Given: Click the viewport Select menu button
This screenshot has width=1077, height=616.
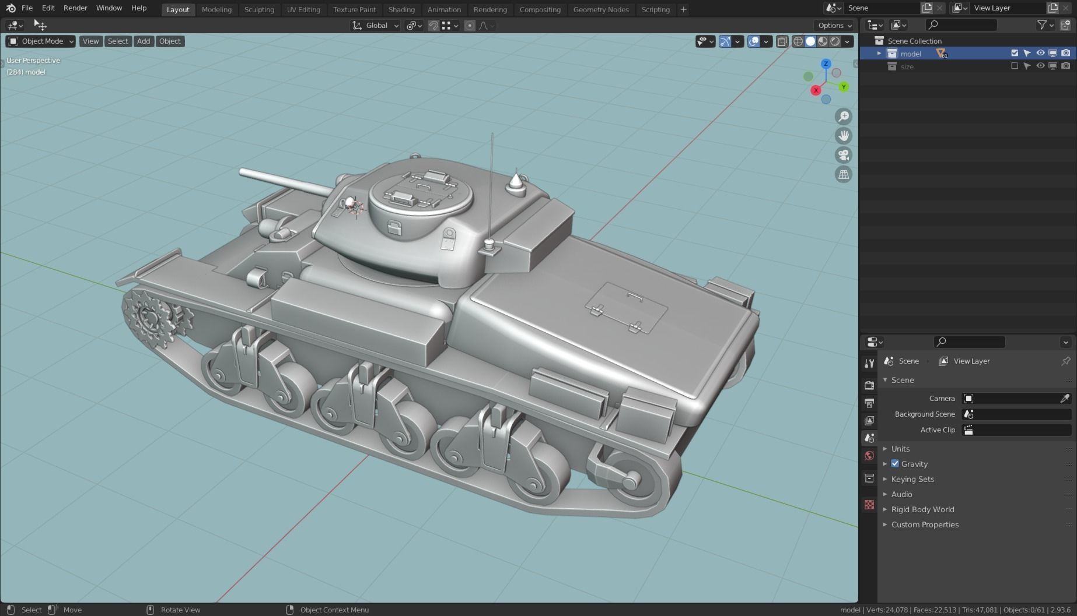Looking at the screenshot, I should tap(117, 41).
